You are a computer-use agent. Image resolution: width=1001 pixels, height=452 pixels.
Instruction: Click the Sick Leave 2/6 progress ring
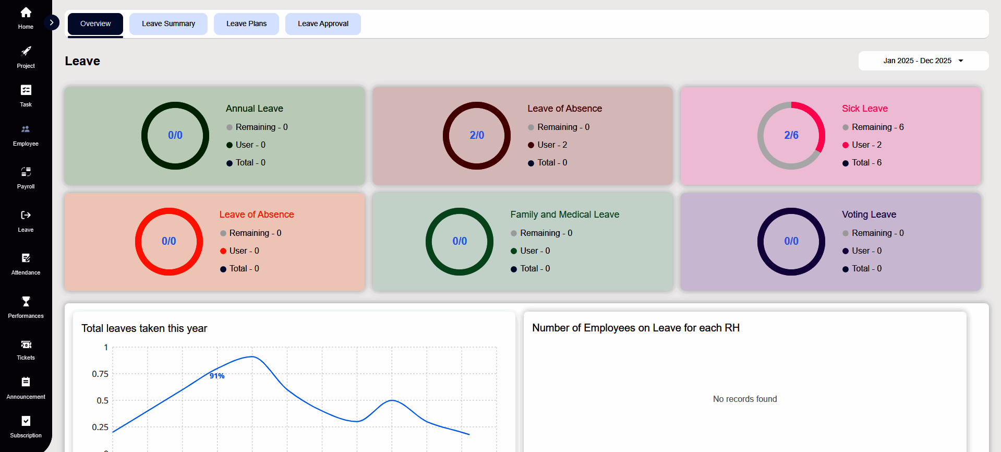[791, 135]
